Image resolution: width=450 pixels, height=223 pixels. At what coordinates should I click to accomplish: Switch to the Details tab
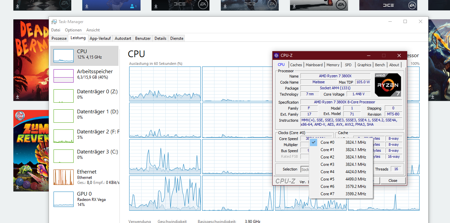tap(160, 38)
